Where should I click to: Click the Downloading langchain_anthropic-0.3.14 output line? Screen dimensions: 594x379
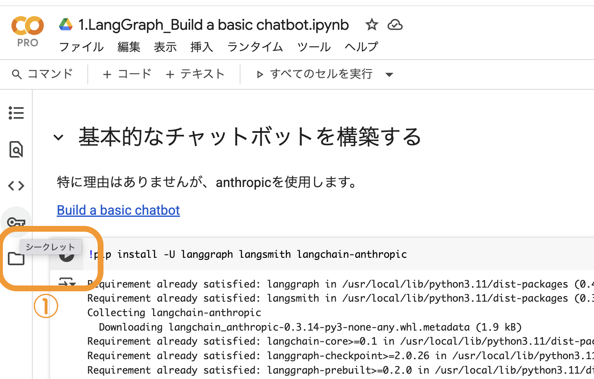[310, 327]
